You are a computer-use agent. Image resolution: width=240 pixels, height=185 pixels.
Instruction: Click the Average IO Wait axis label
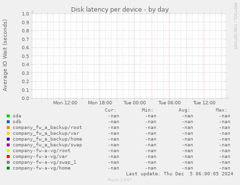point(5,55)
